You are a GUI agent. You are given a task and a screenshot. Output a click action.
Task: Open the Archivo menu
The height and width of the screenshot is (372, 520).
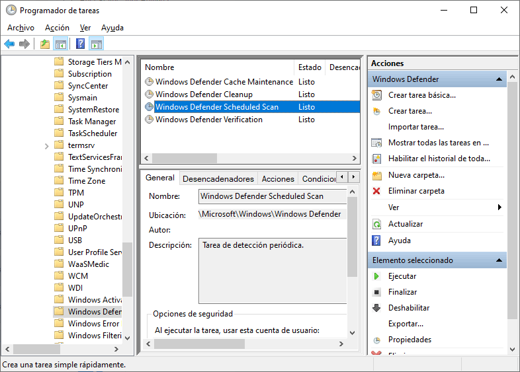tap(21, 28)
